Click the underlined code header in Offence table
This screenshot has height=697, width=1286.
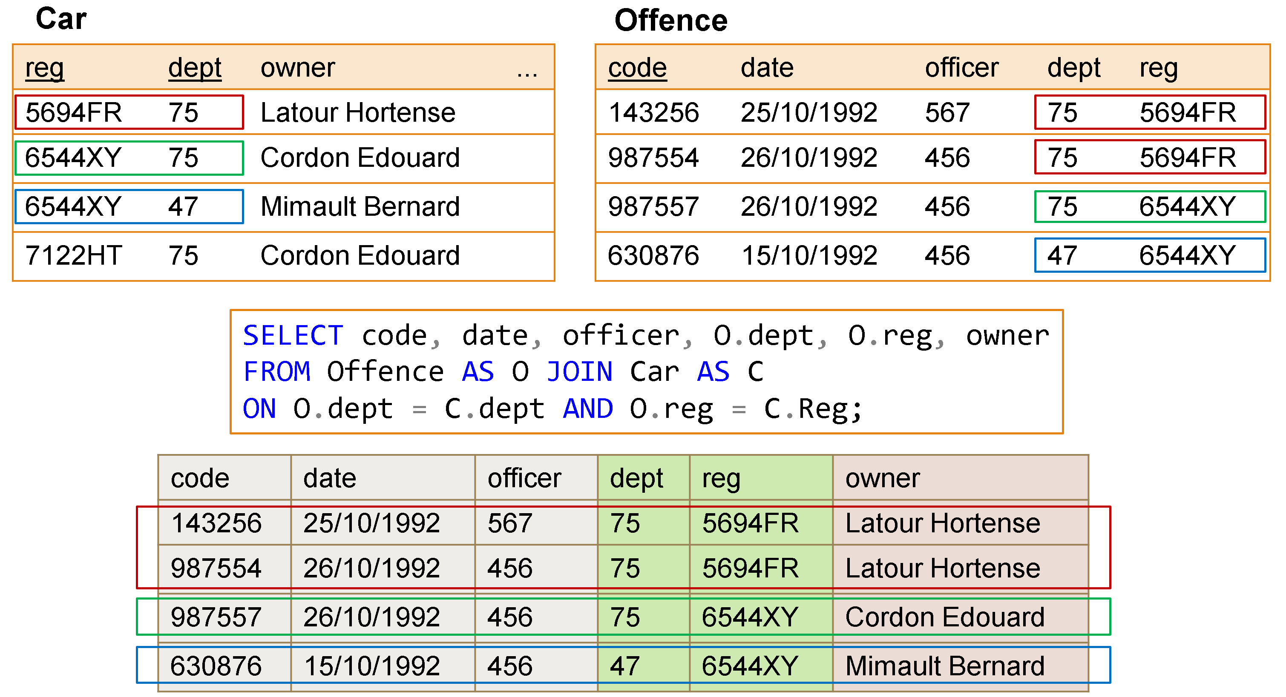pos(637,68)
